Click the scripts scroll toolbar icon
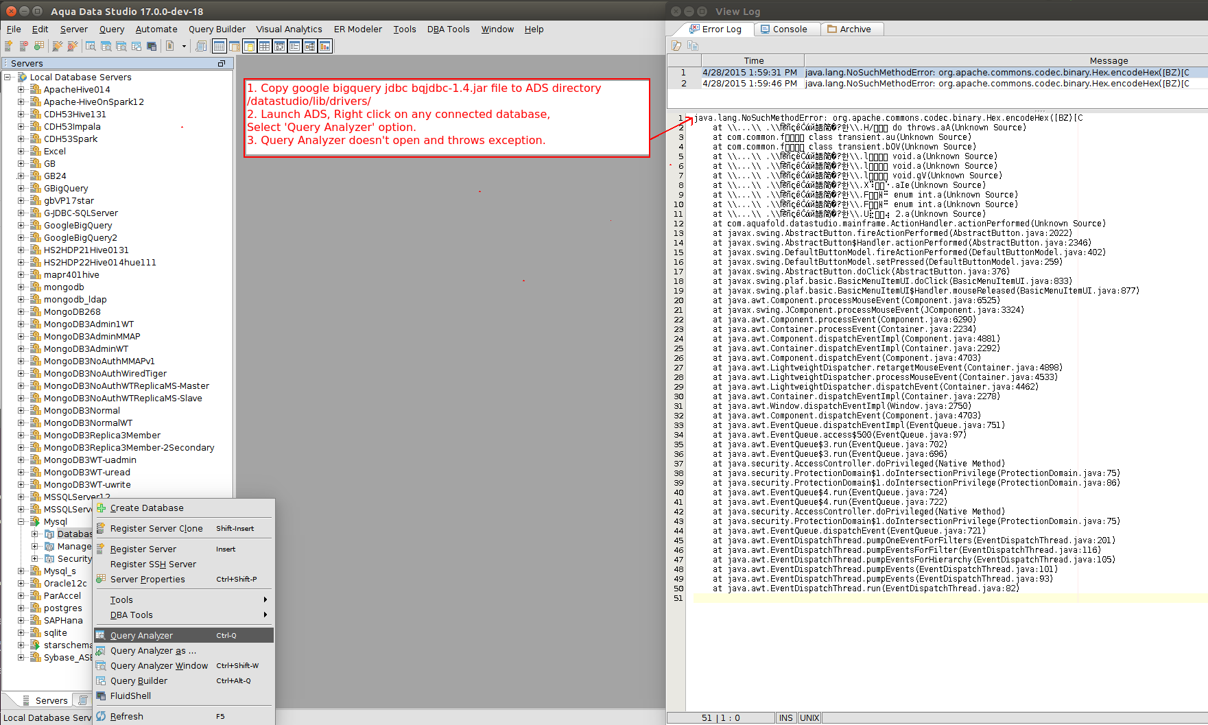 [201, 46]
